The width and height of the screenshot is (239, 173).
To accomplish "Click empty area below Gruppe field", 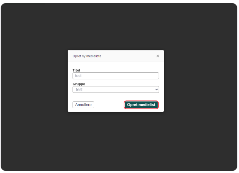I will click(116, 97).
